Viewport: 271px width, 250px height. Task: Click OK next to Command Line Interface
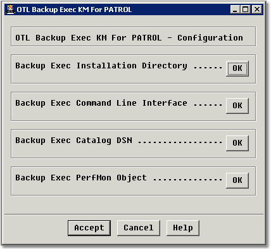(x=237, y=106)
